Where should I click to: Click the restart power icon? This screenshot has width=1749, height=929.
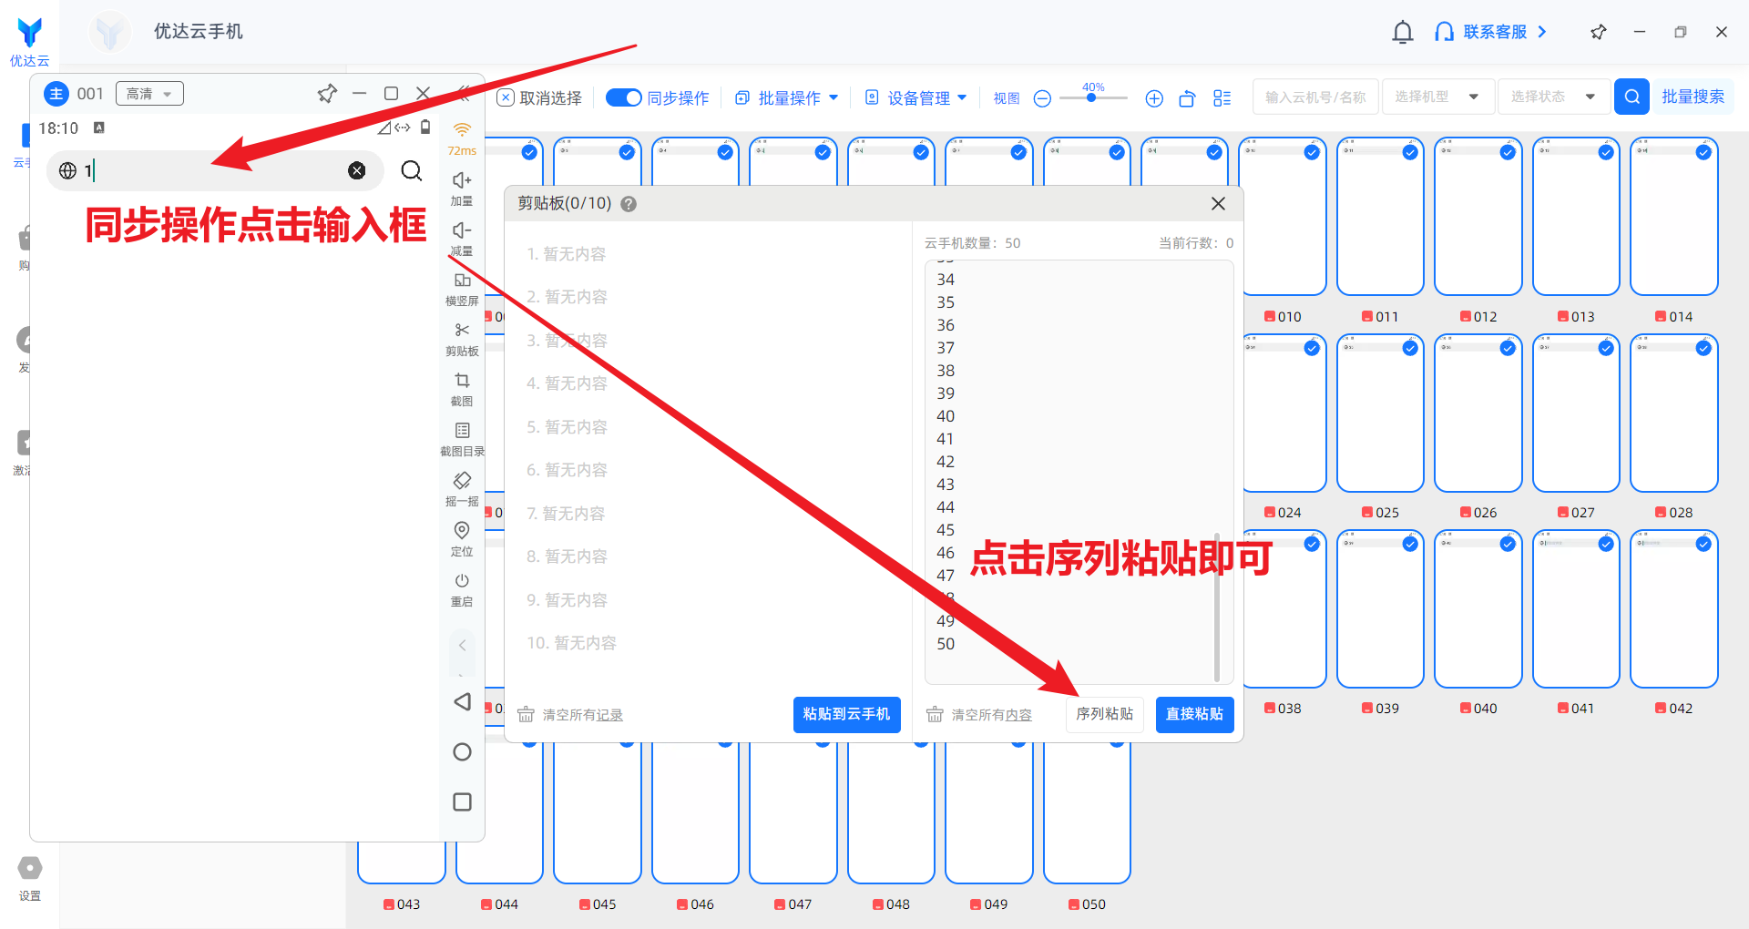[462, 581]
